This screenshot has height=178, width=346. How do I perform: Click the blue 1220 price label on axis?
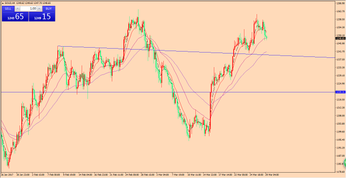[340, 92]
